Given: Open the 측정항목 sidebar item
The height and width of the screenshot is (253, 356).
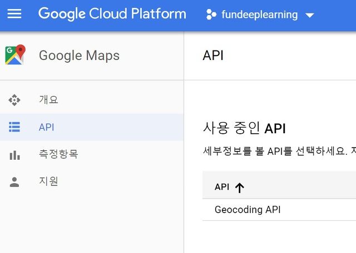Looking at the screenshot, I should (x=92, y=154).
